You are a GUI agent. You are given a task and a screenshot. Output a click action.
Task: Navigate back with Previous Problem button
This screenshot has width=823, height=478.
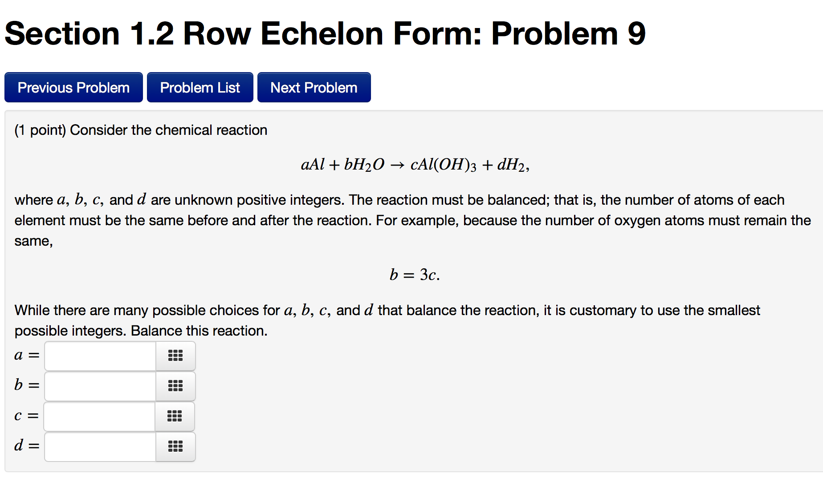73,87
